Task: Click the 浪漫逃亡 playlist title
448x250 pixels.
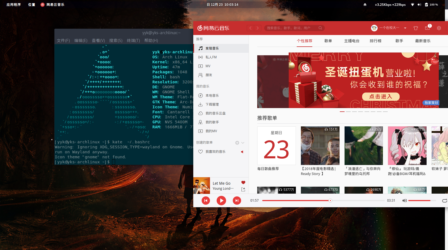Action: pos(362,171)
